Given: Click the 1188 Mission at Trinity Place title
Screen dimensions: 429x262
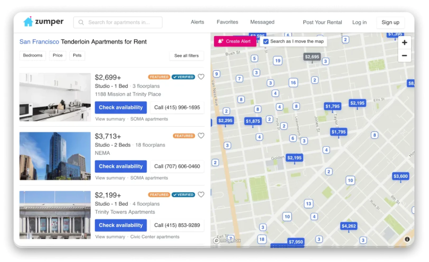Looking at the screenshot, I should click(128, 94).
